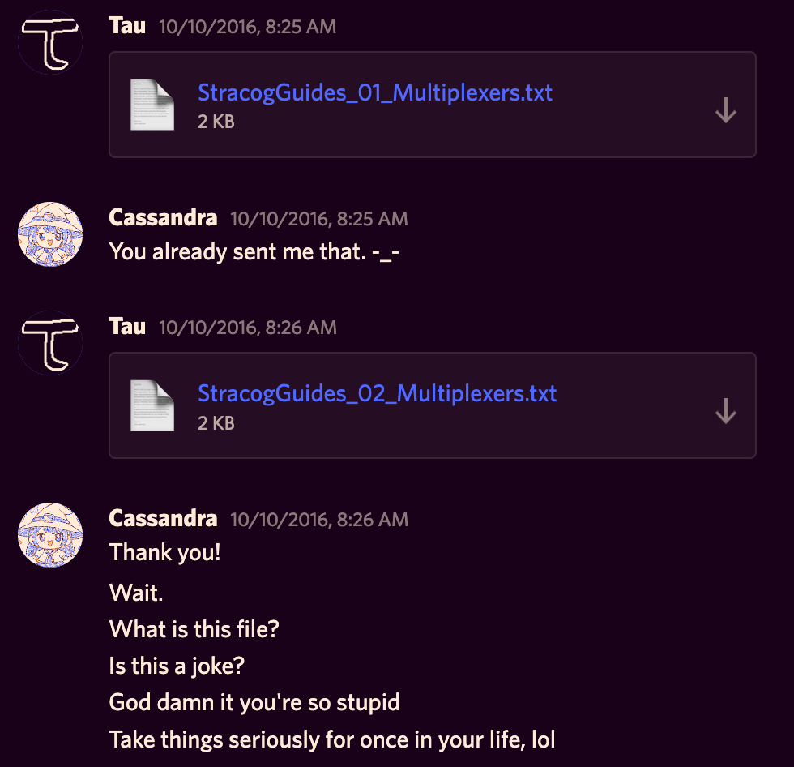
Task: Click the download arrow for the second file
Action: (x=725, y=412)
